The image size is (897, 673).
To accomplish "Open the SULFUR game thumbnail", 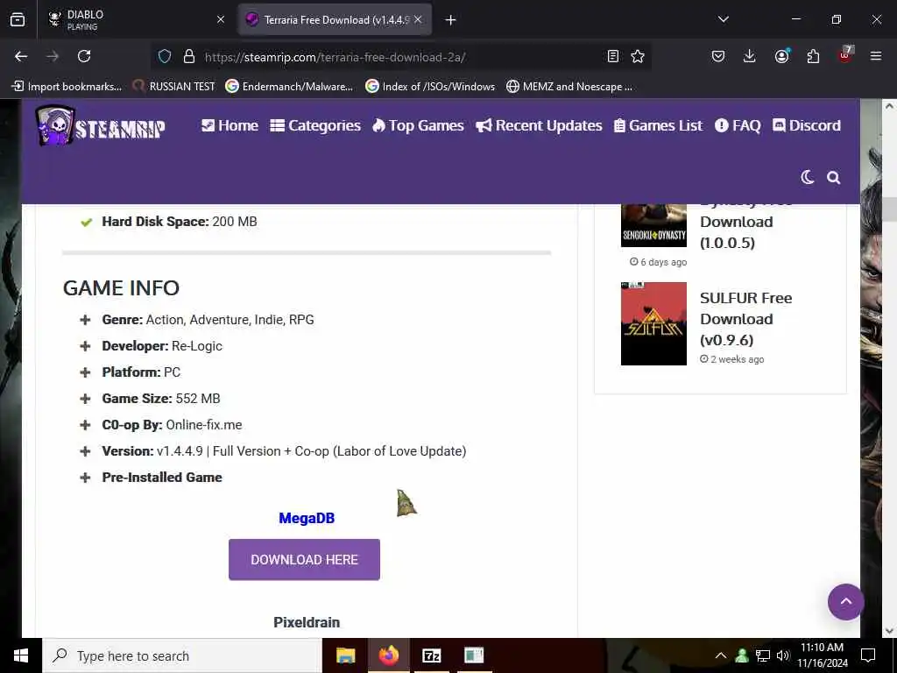I will coord(653,323).
